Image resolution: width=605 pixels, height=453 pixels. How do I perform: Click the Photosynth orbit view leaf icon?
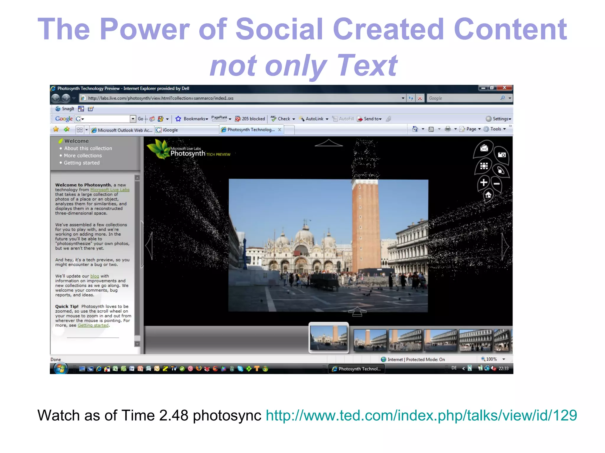coord(501,170)
